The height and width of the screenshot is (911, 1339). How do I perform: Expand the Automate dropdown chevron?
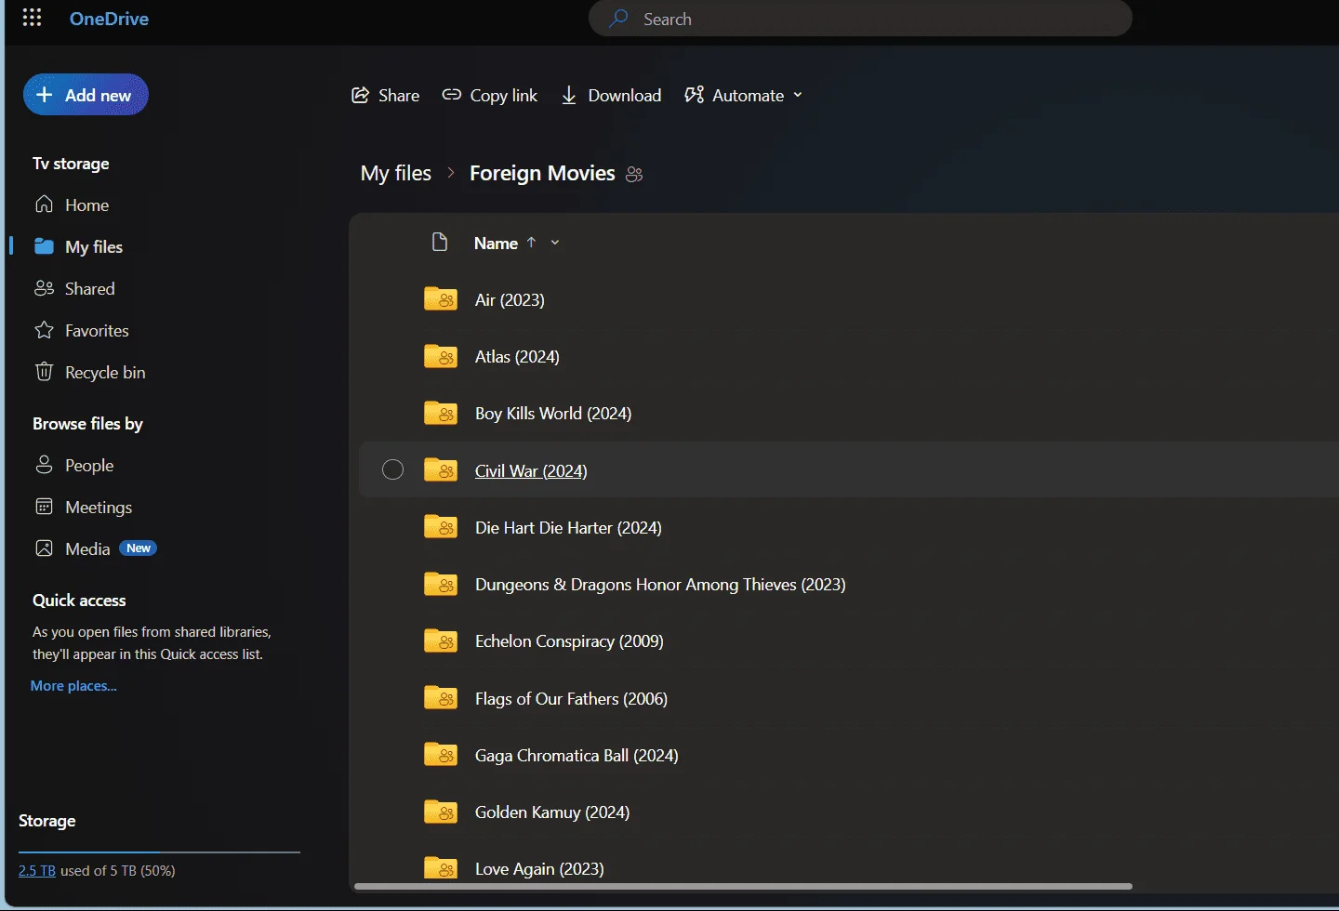click(x=798, y=95)
